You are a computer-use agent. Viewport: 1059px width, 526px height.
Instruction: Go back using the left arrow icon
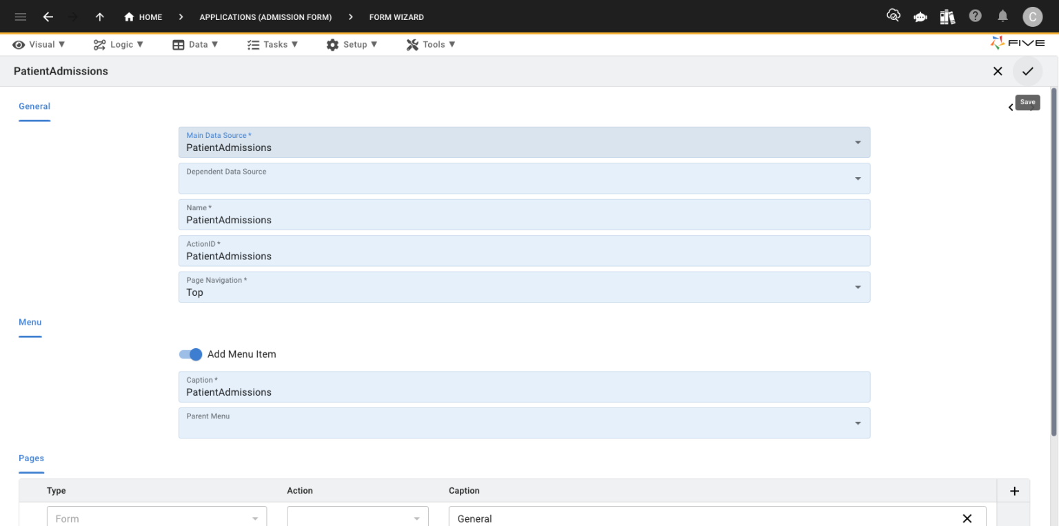pyautogui.click(x=48, y=17)
